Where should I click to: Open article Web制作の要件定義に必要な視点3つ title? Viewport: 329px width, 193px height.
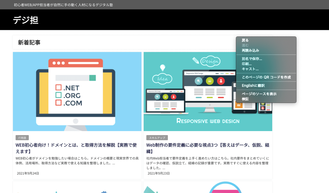point(208,148)
